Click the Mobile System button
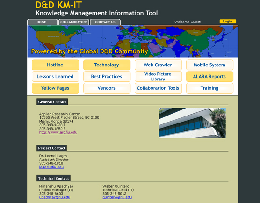The image size is (260, 203). coord(209,65)
